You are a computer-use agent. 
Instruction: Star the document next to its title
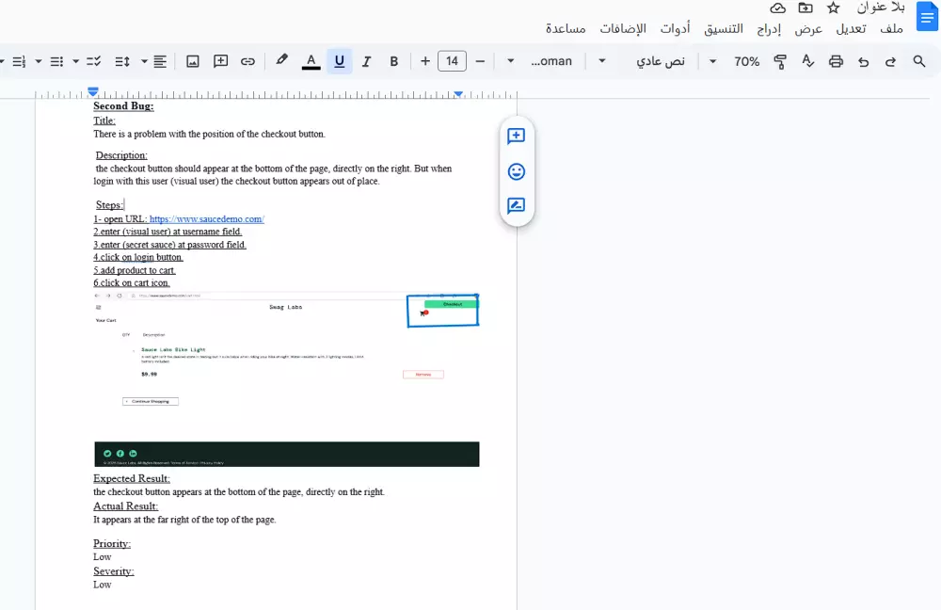click(x=833, y=8)
